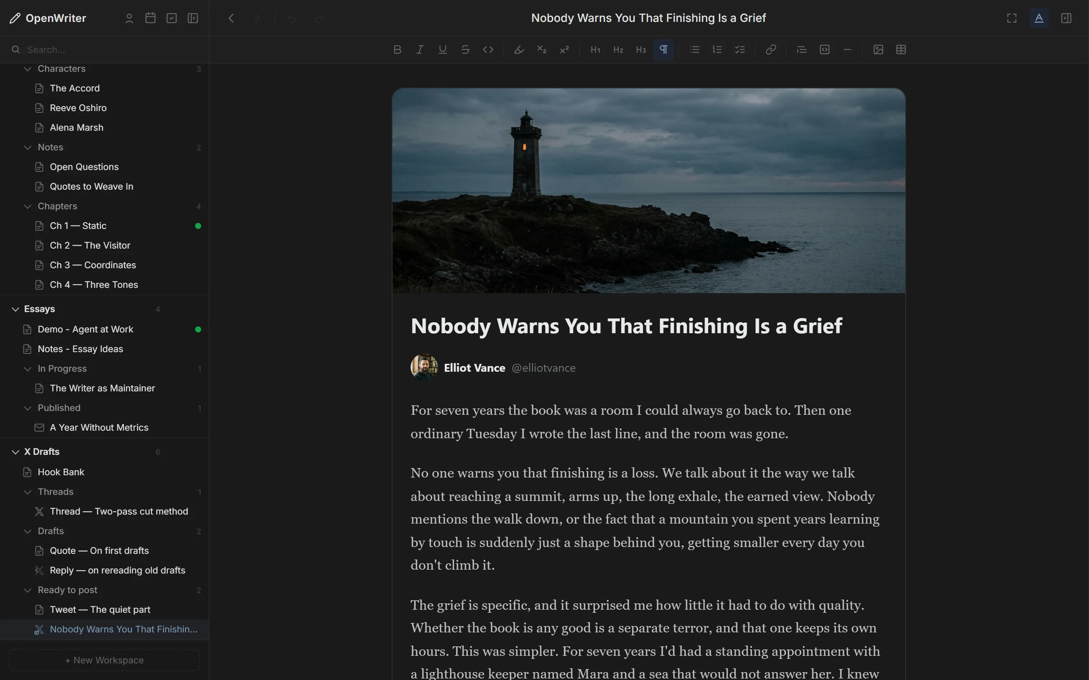Navigate back with the left arrow

[x=231, y=19]
